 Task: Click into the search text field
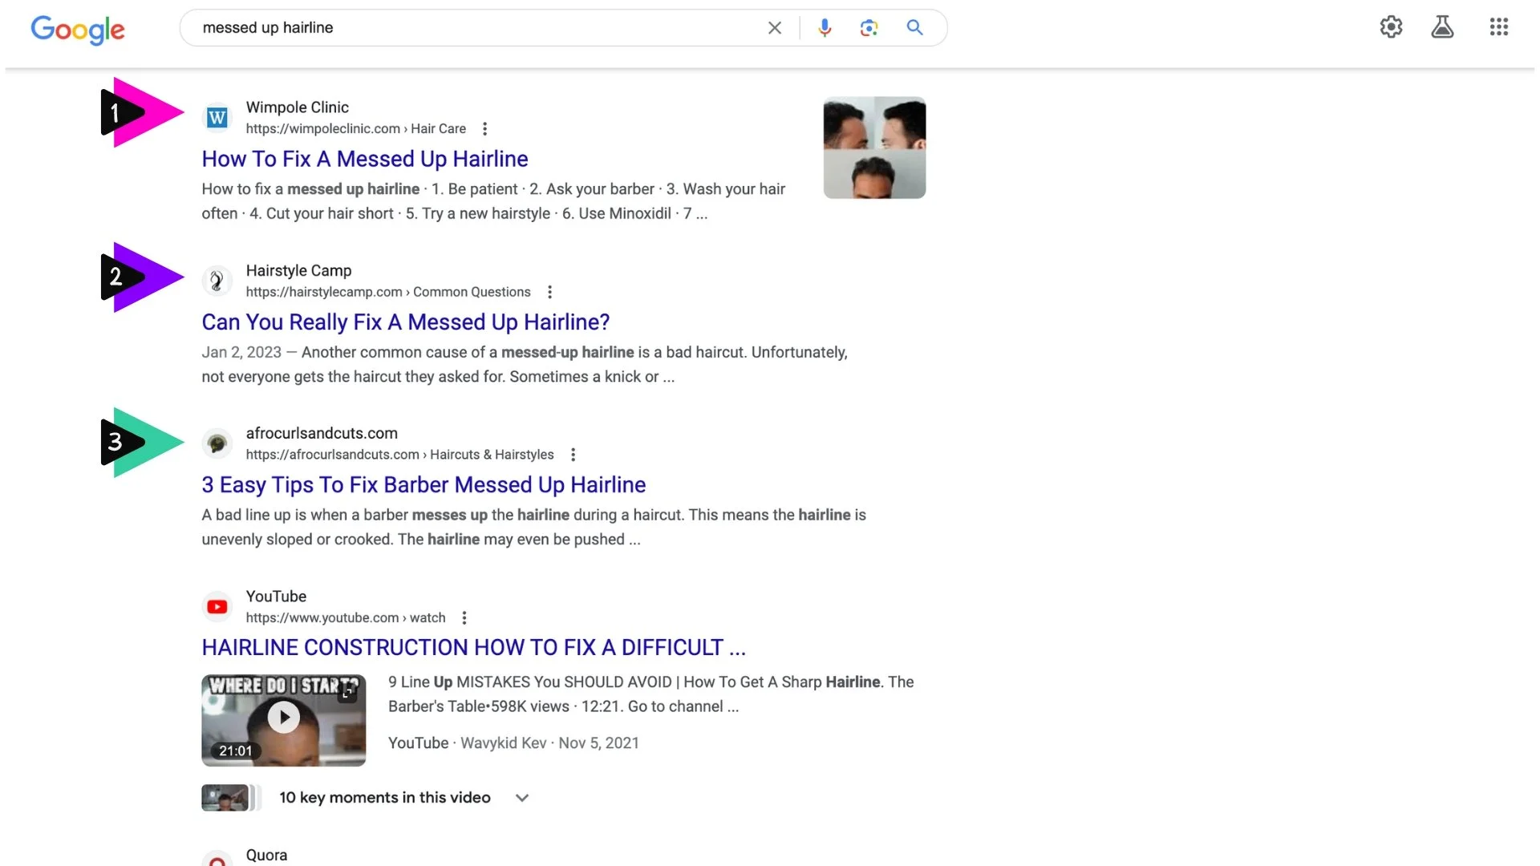(x=473, y=28)
